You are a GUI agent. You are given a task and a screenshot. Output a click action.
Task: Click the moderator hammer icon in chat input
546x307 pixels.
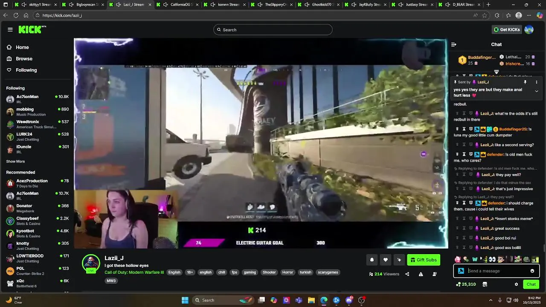(461, 271)
